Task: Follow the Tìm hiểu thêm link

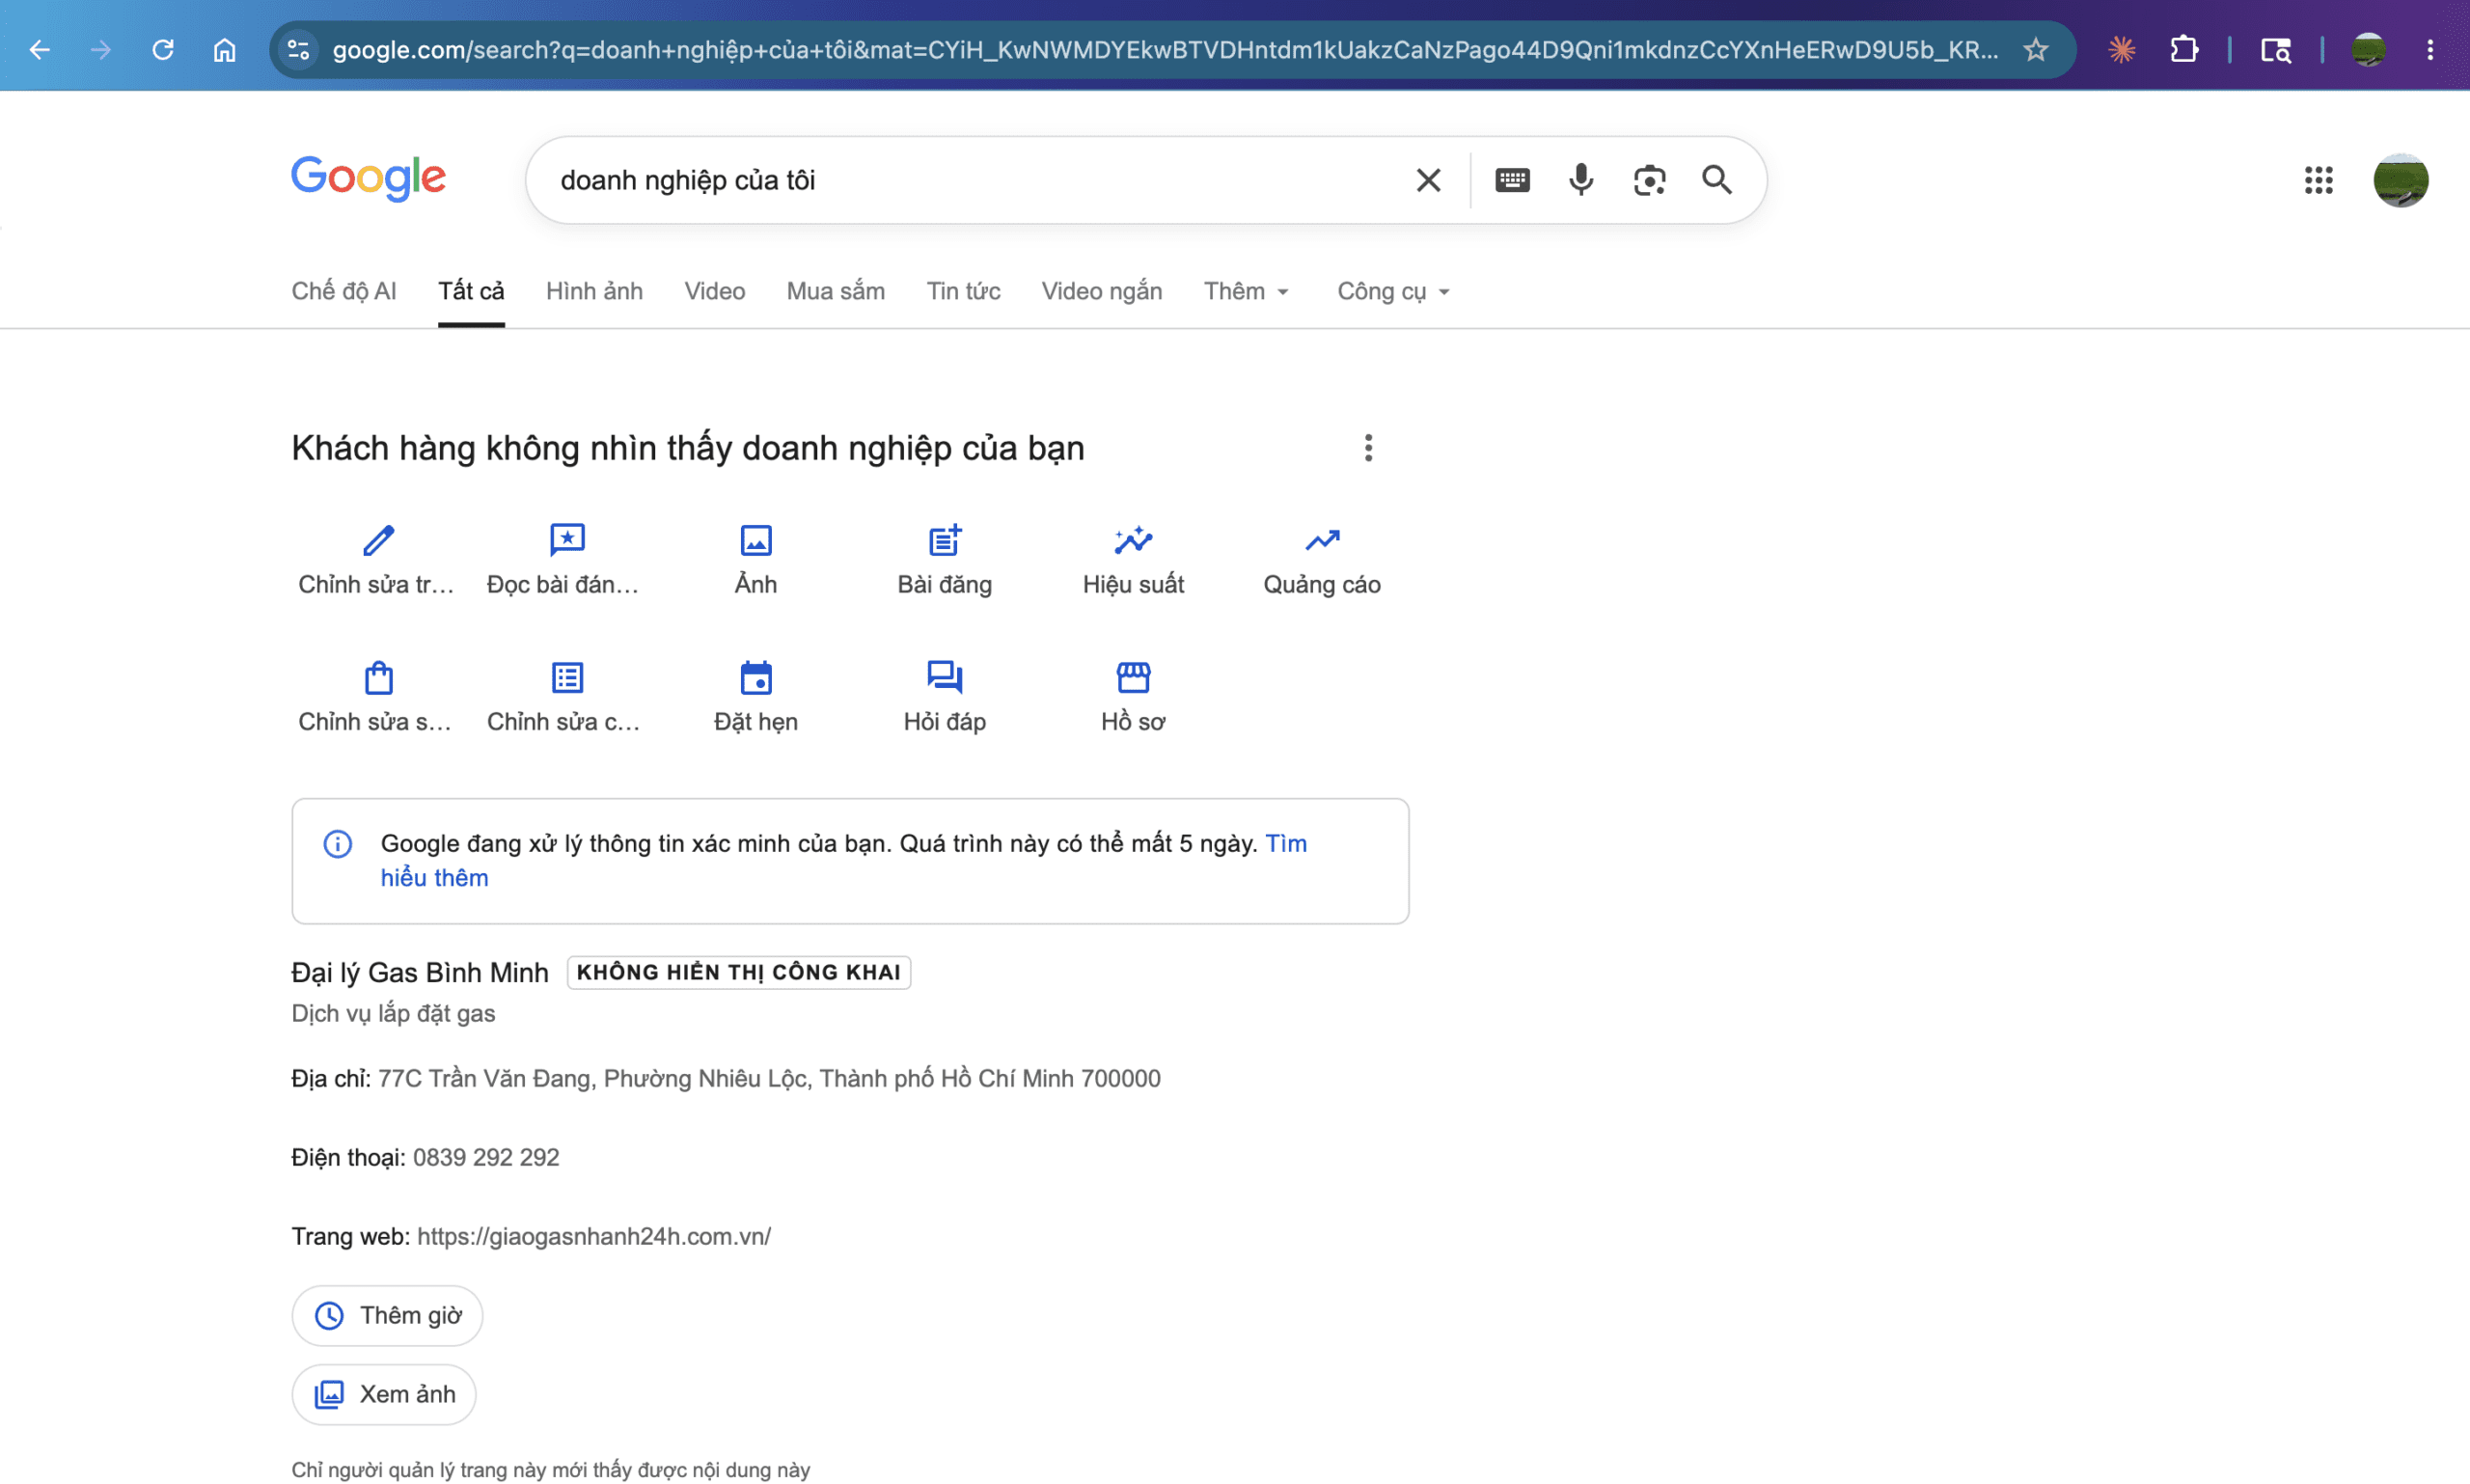Action: pos(843,861)
